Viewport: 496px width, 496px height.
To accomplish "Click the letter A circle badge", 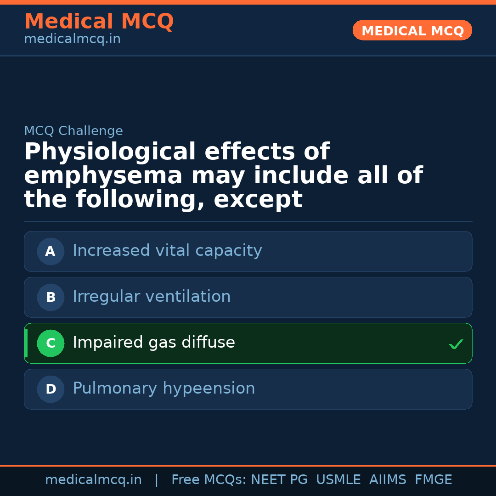I will coord(51,251).
